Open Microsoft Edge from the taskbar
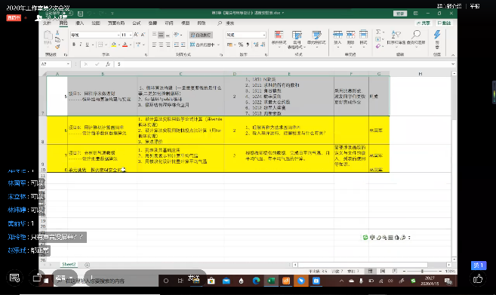Viewport: 496px width, 295px height. (x=256, y=281)
